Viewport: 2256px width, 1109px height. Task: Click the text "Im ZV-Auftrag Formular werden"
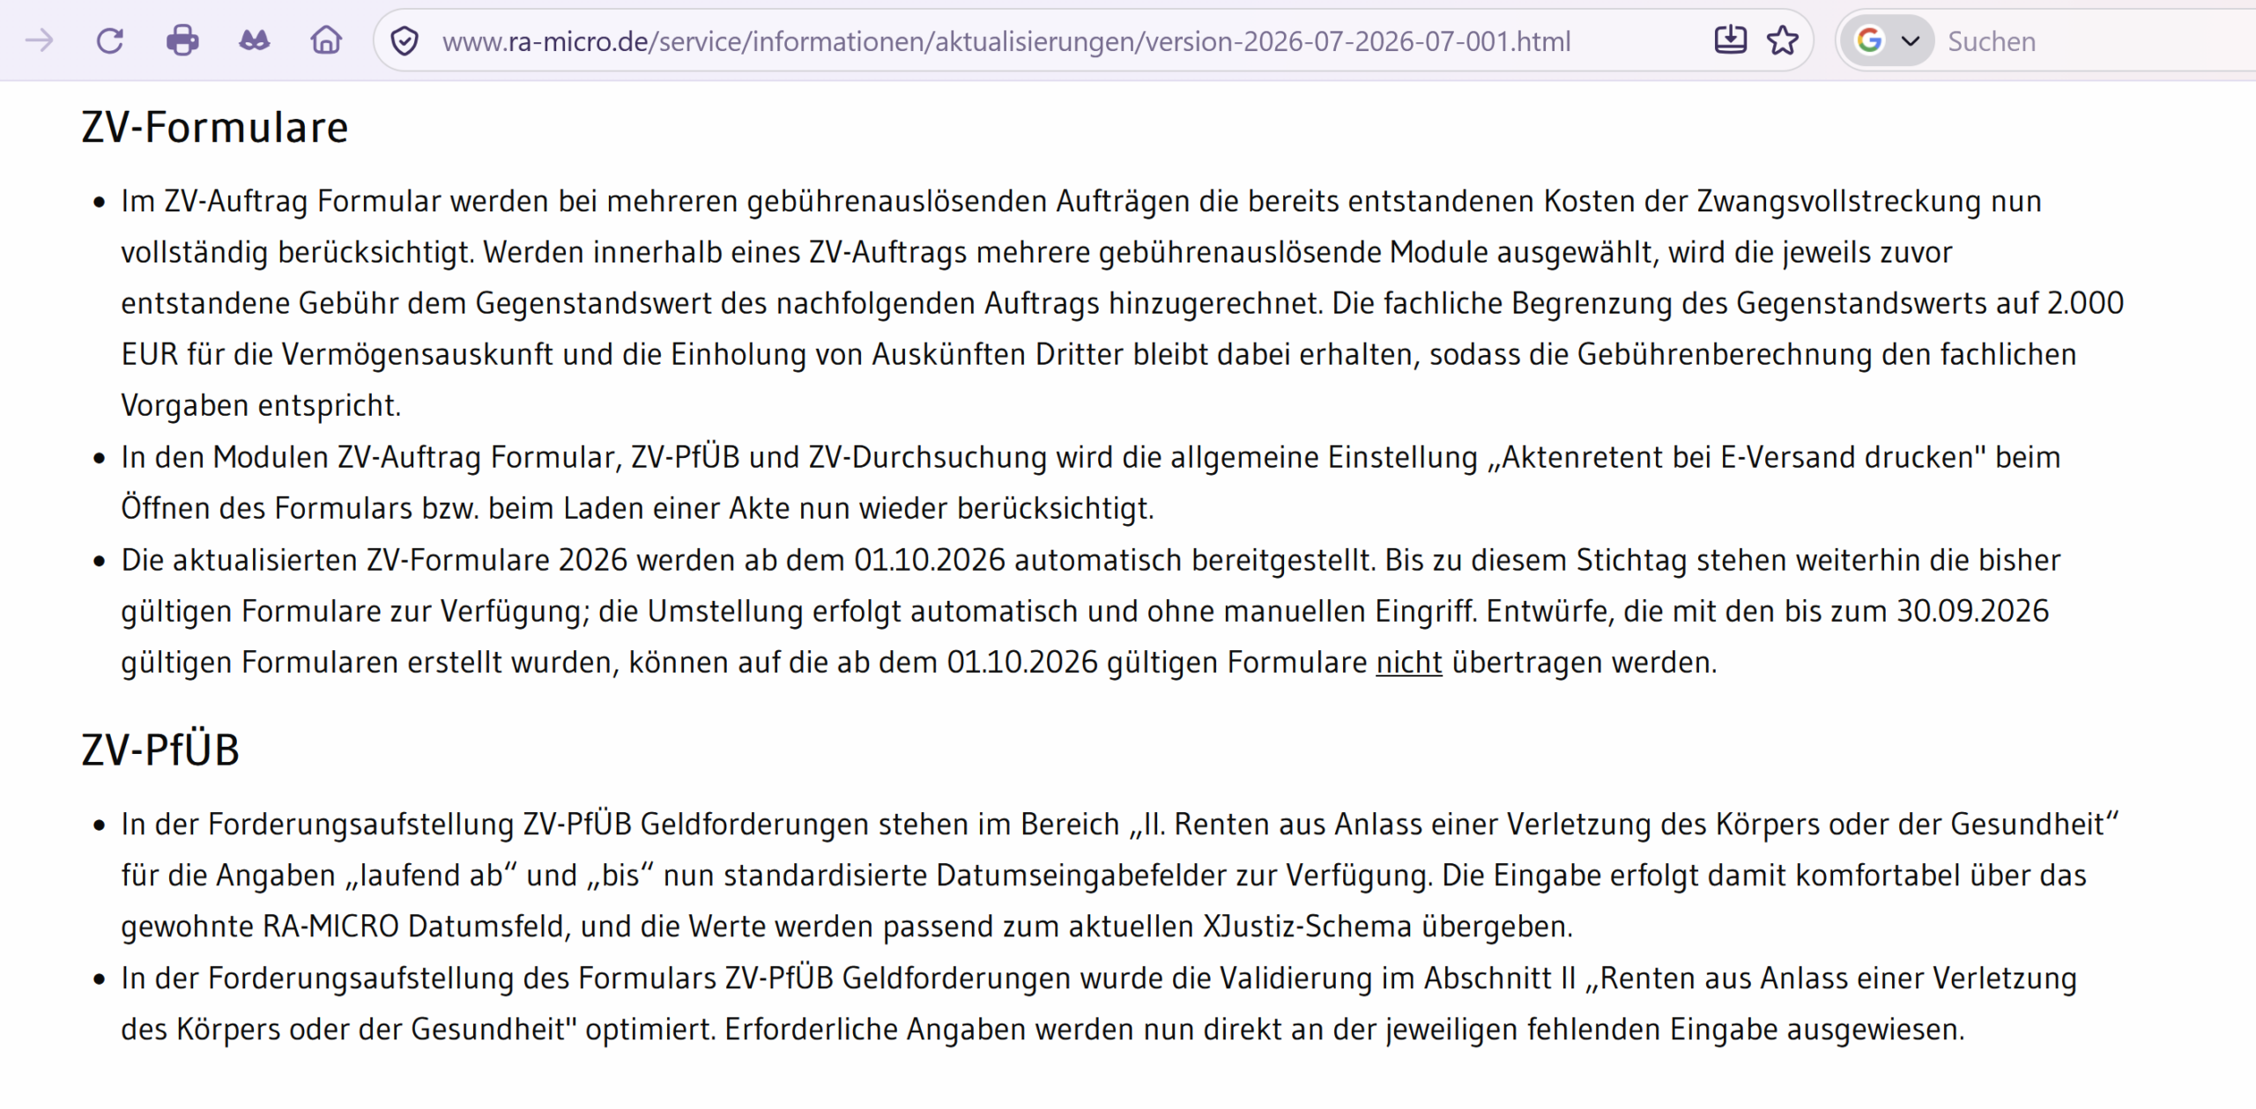[x=335, y=202]
